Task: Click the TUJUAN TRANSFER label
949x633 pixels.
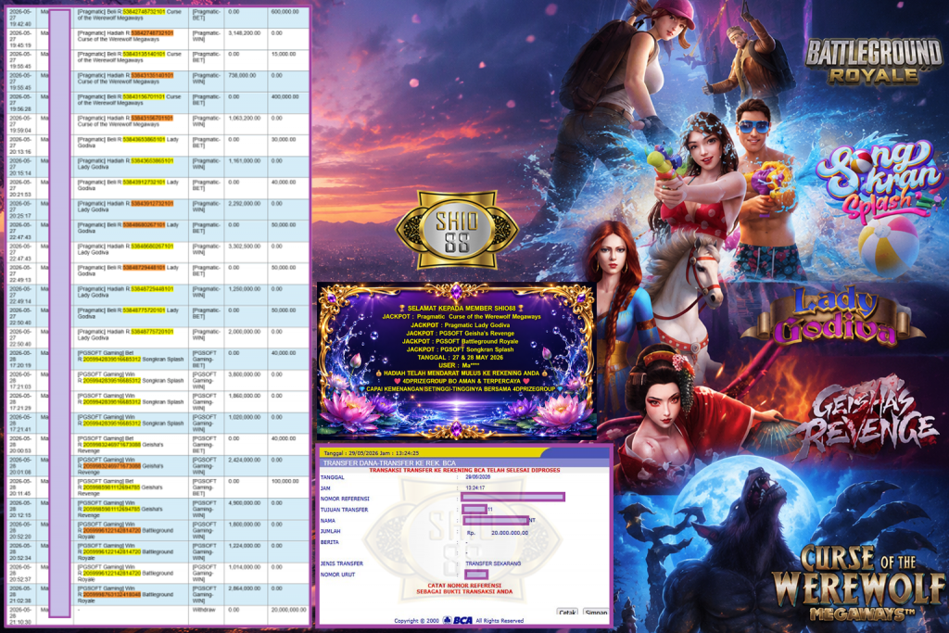Action: coord(344,510)
